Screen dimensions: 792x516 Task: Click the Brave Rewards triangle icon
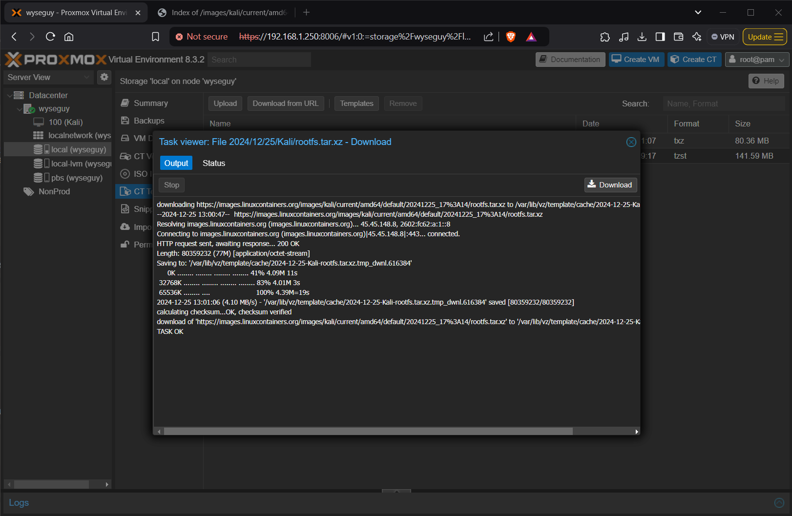(531, 37)
